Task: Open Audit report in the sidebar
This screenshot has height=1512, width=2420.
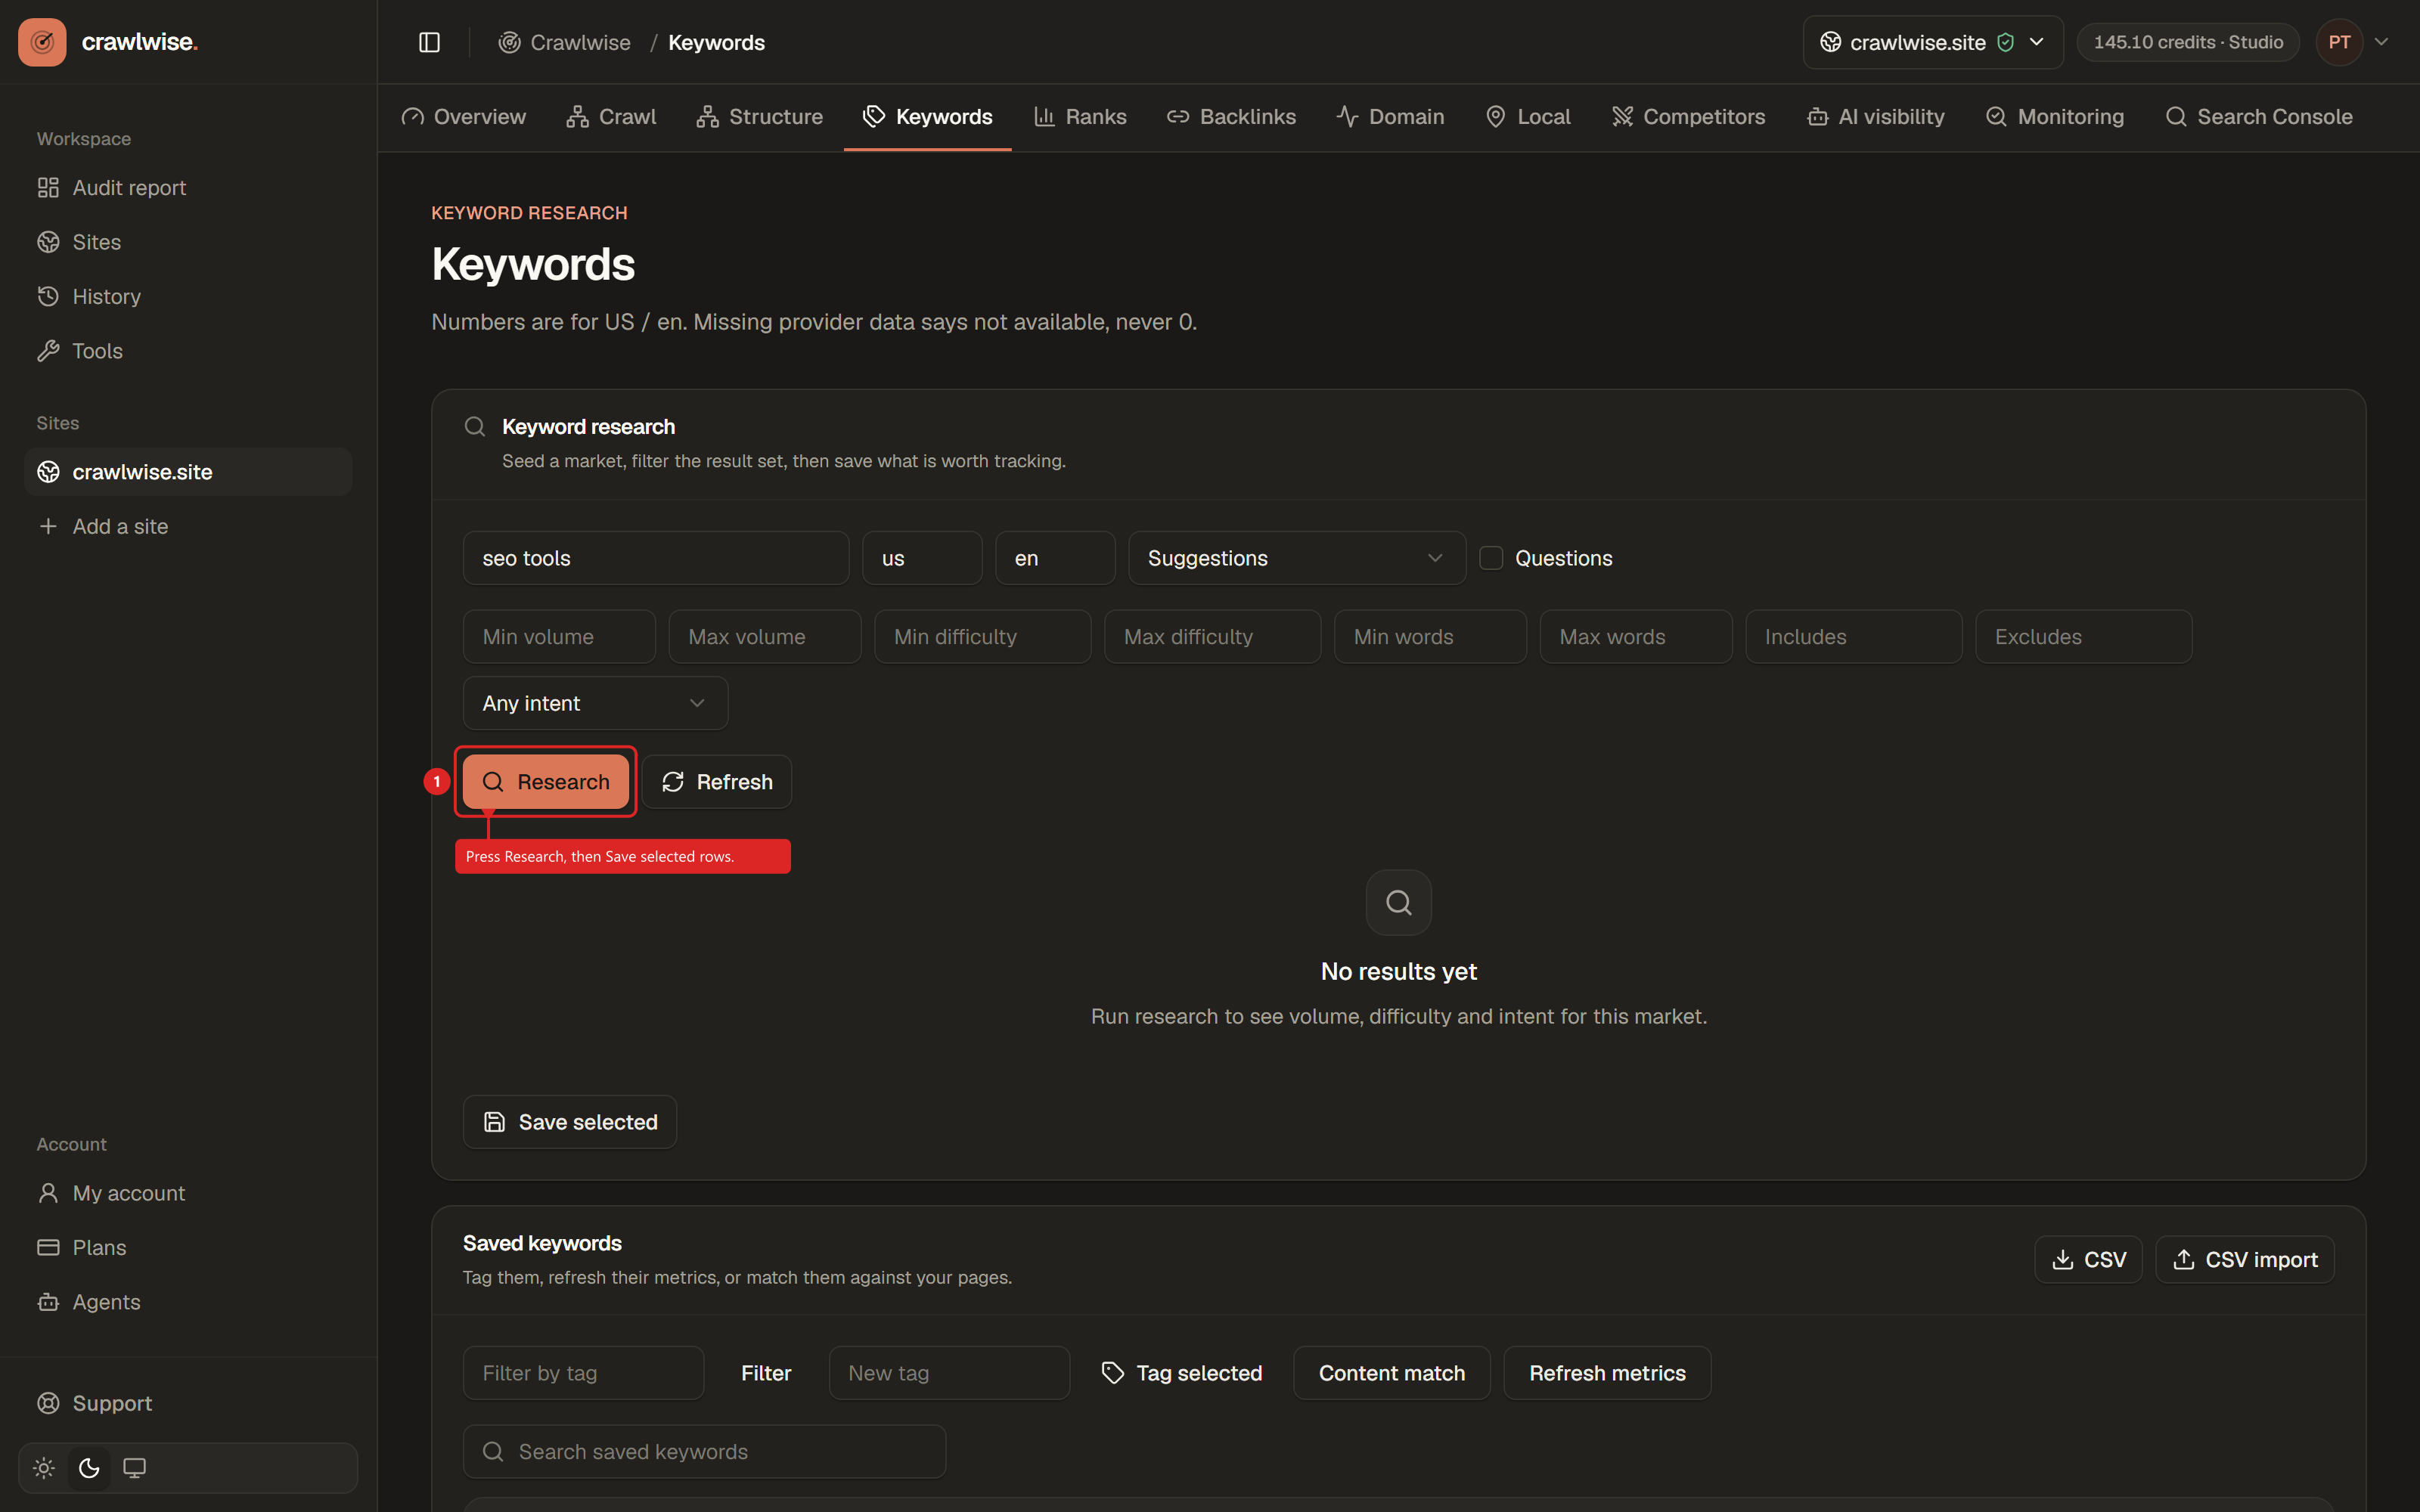Action: (x=188, y=188)
